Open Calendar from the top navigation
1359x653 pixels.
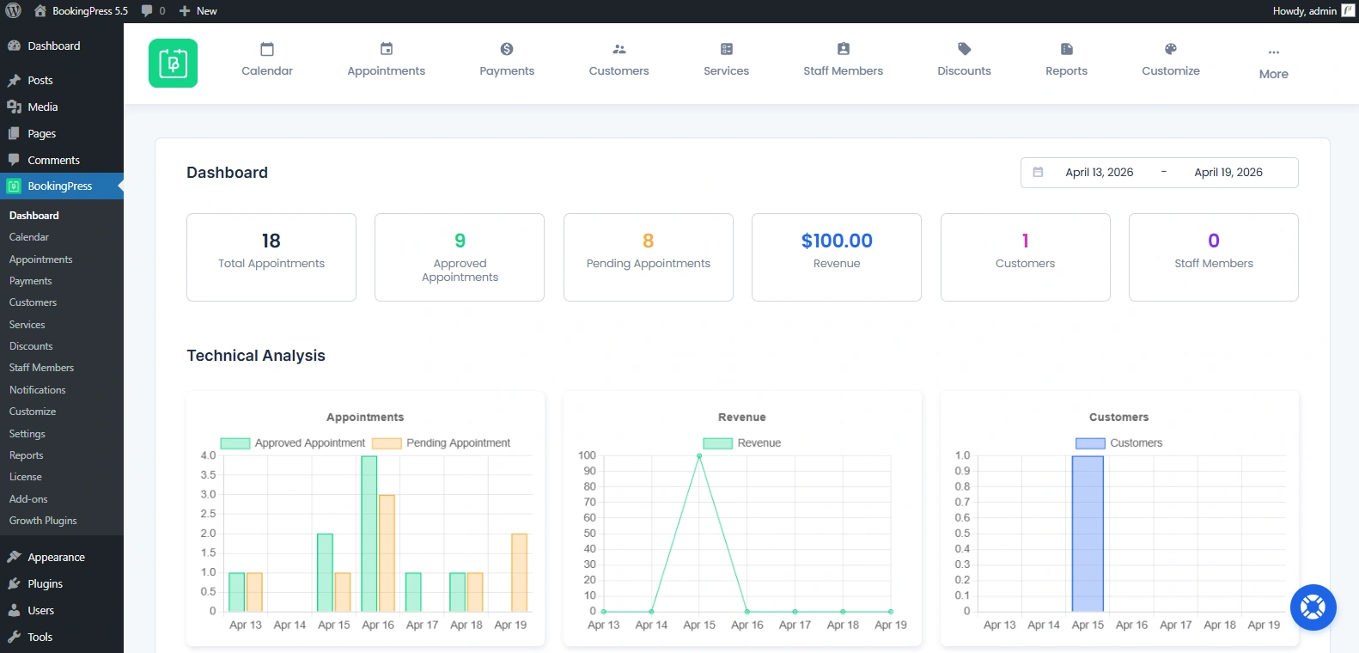pos(267,60)
